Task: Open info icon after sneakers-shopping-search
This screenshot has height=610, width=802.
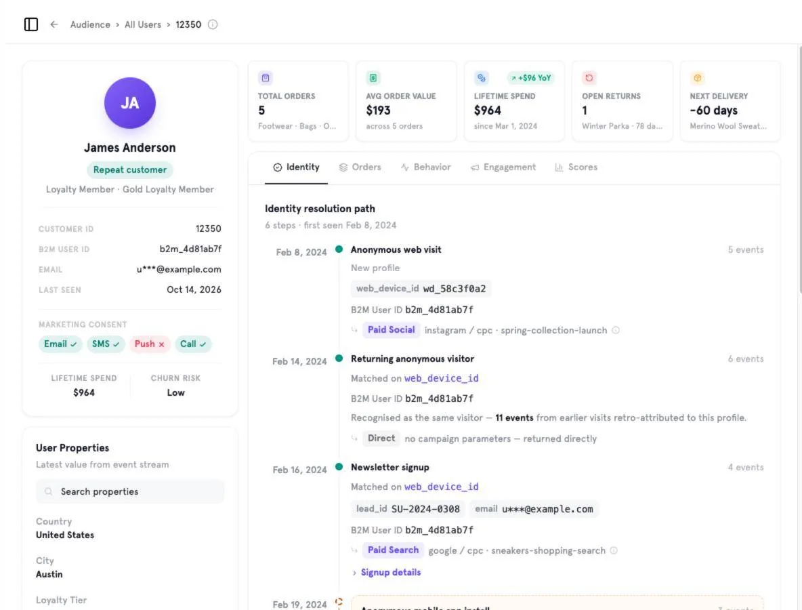Action: (614, 550)
